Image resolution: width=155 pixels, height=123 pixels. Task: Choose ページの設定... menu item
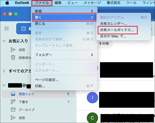64,80
